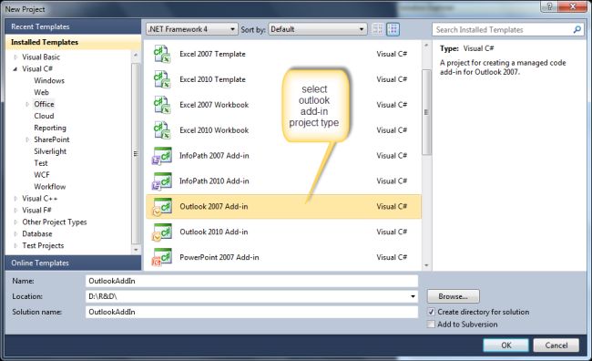The height and width of the screenshot is (361, 592).
Task: Click the Browse... button
Action: (453, 296)
